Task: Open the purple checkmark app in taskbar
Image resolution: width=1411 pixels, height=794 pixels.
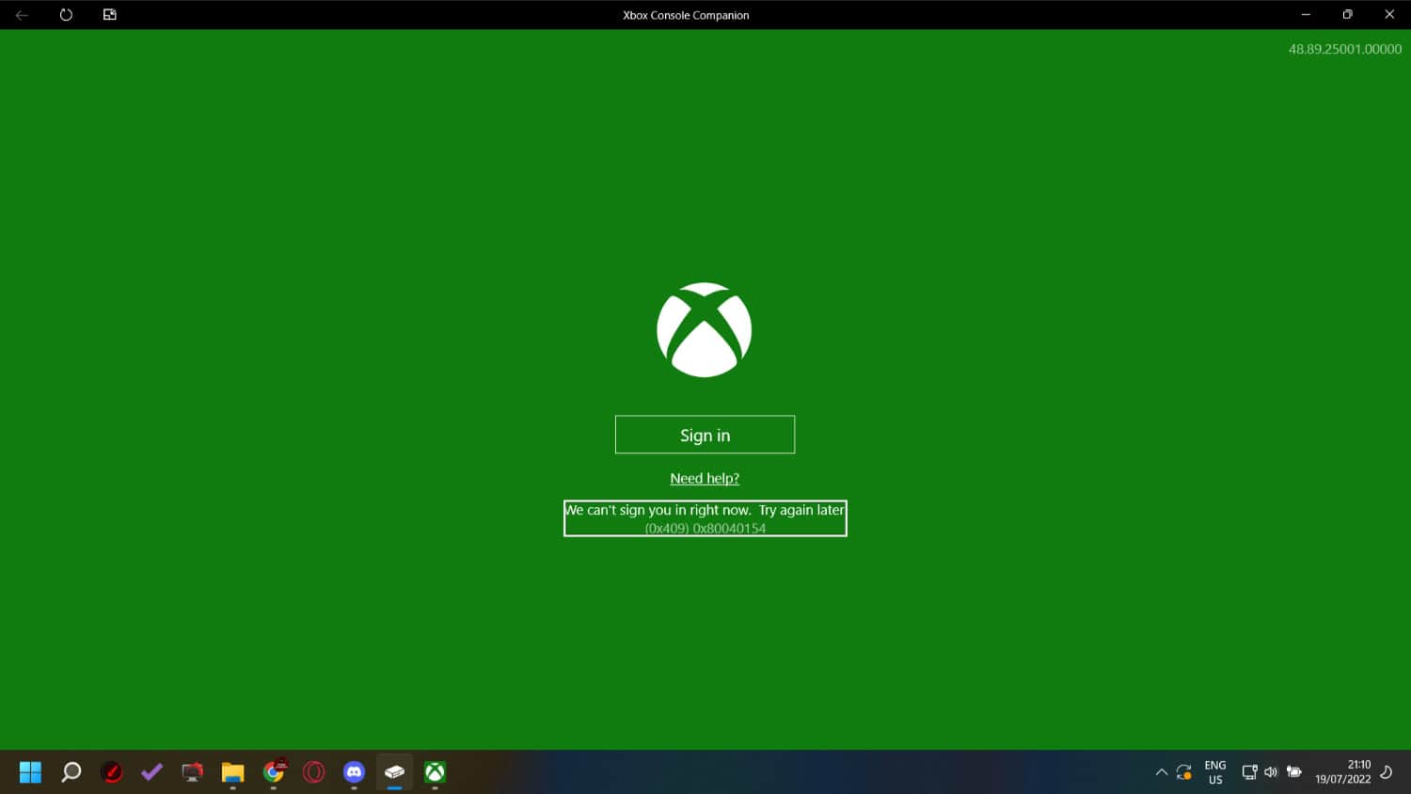Action: [151, 772]
